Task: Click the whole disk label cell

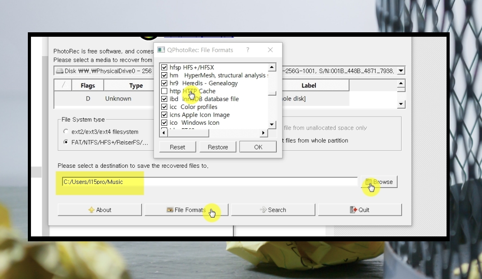Action: point(294,99)
